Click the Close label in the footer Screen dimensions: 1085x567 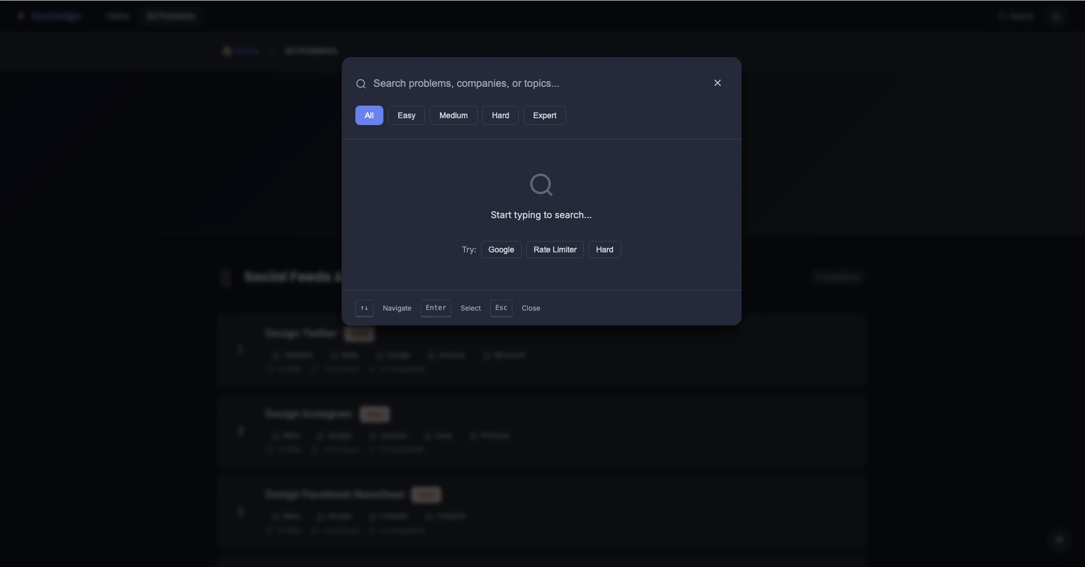tap(531, 308)
